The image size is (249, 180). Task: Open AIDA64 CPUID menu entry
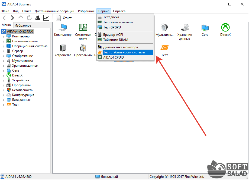point(125,57)
